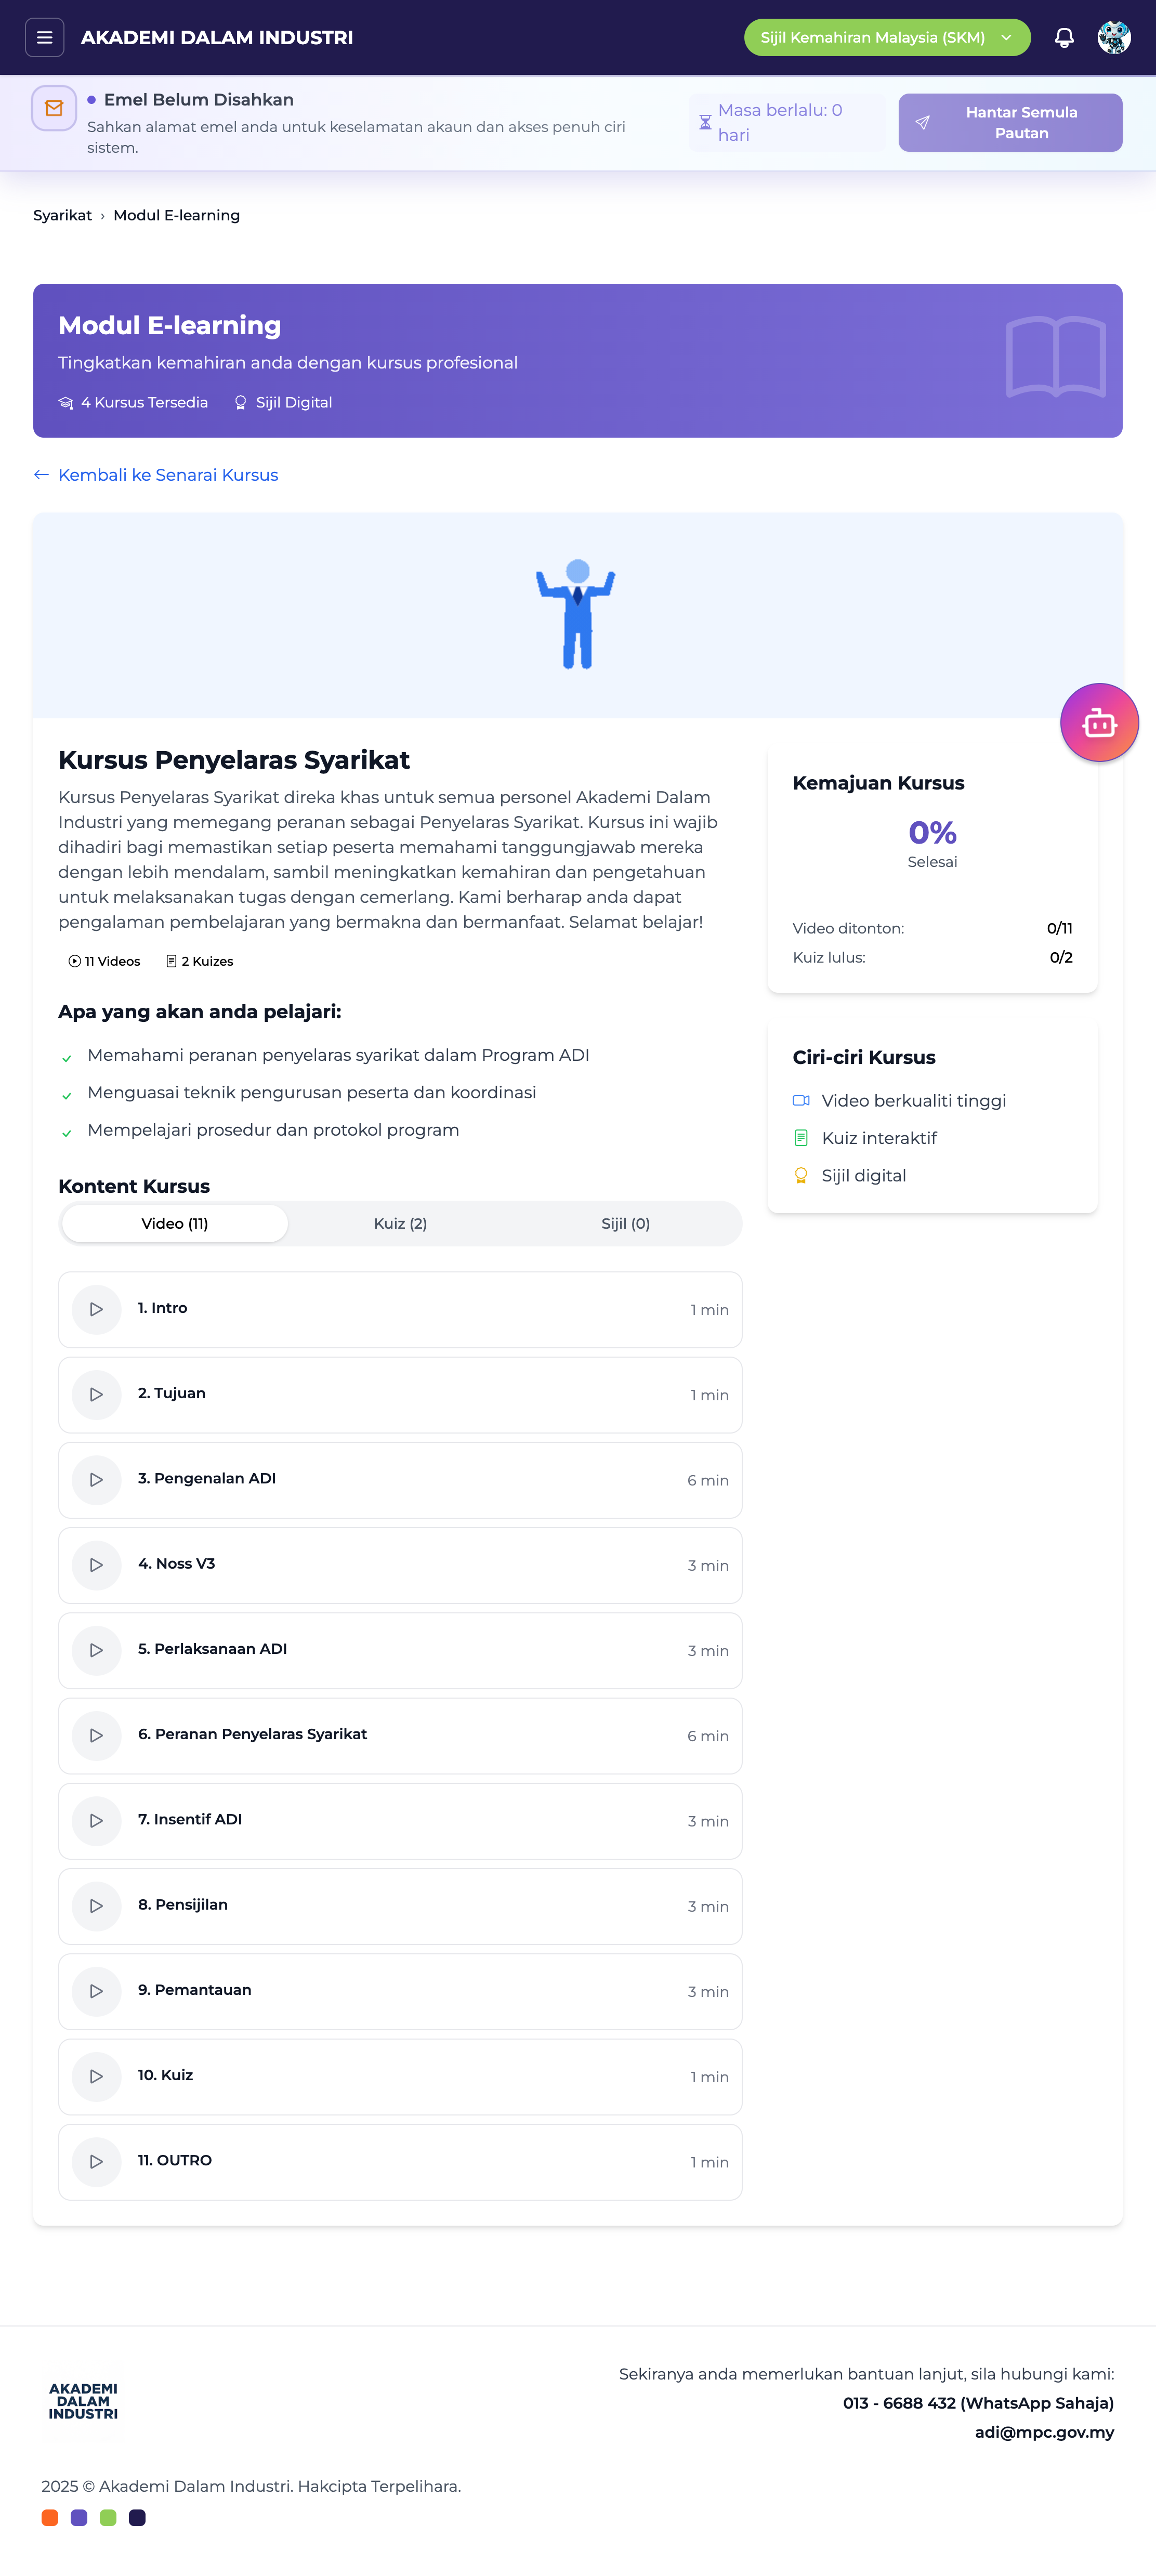Click the green color dot in footer
Image resolution: width=1156 pixels, height=2576 pixels.
108,2517
